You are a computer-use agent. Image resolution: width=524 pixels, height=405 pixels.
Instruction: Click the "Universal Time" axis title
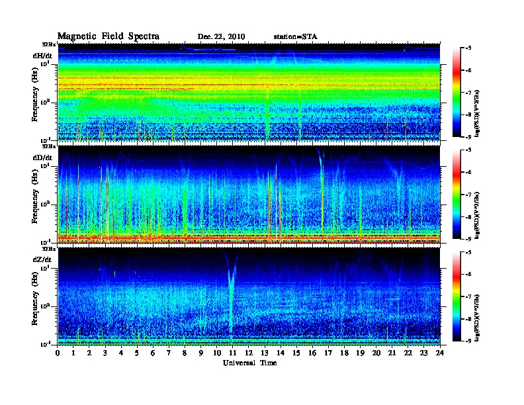pos(249,363)
